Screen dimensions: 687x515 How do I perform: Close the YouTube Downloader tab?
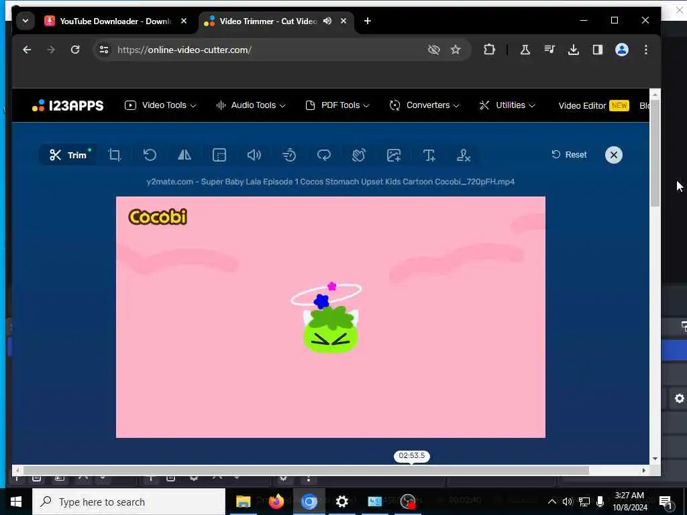(x=184, y=21)
